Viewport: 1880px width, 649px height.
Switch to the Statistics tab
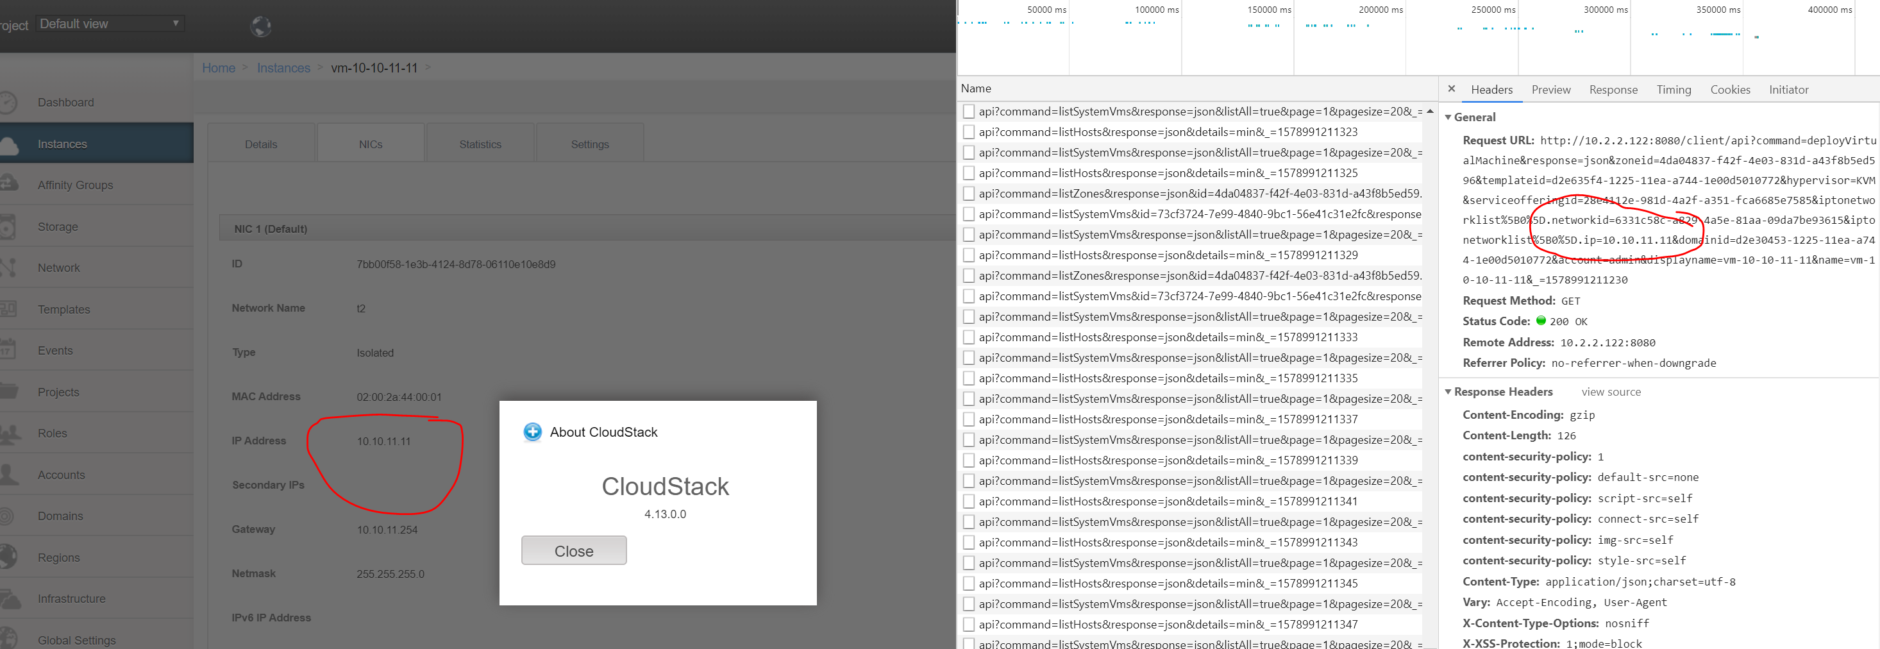coord(480,143)
